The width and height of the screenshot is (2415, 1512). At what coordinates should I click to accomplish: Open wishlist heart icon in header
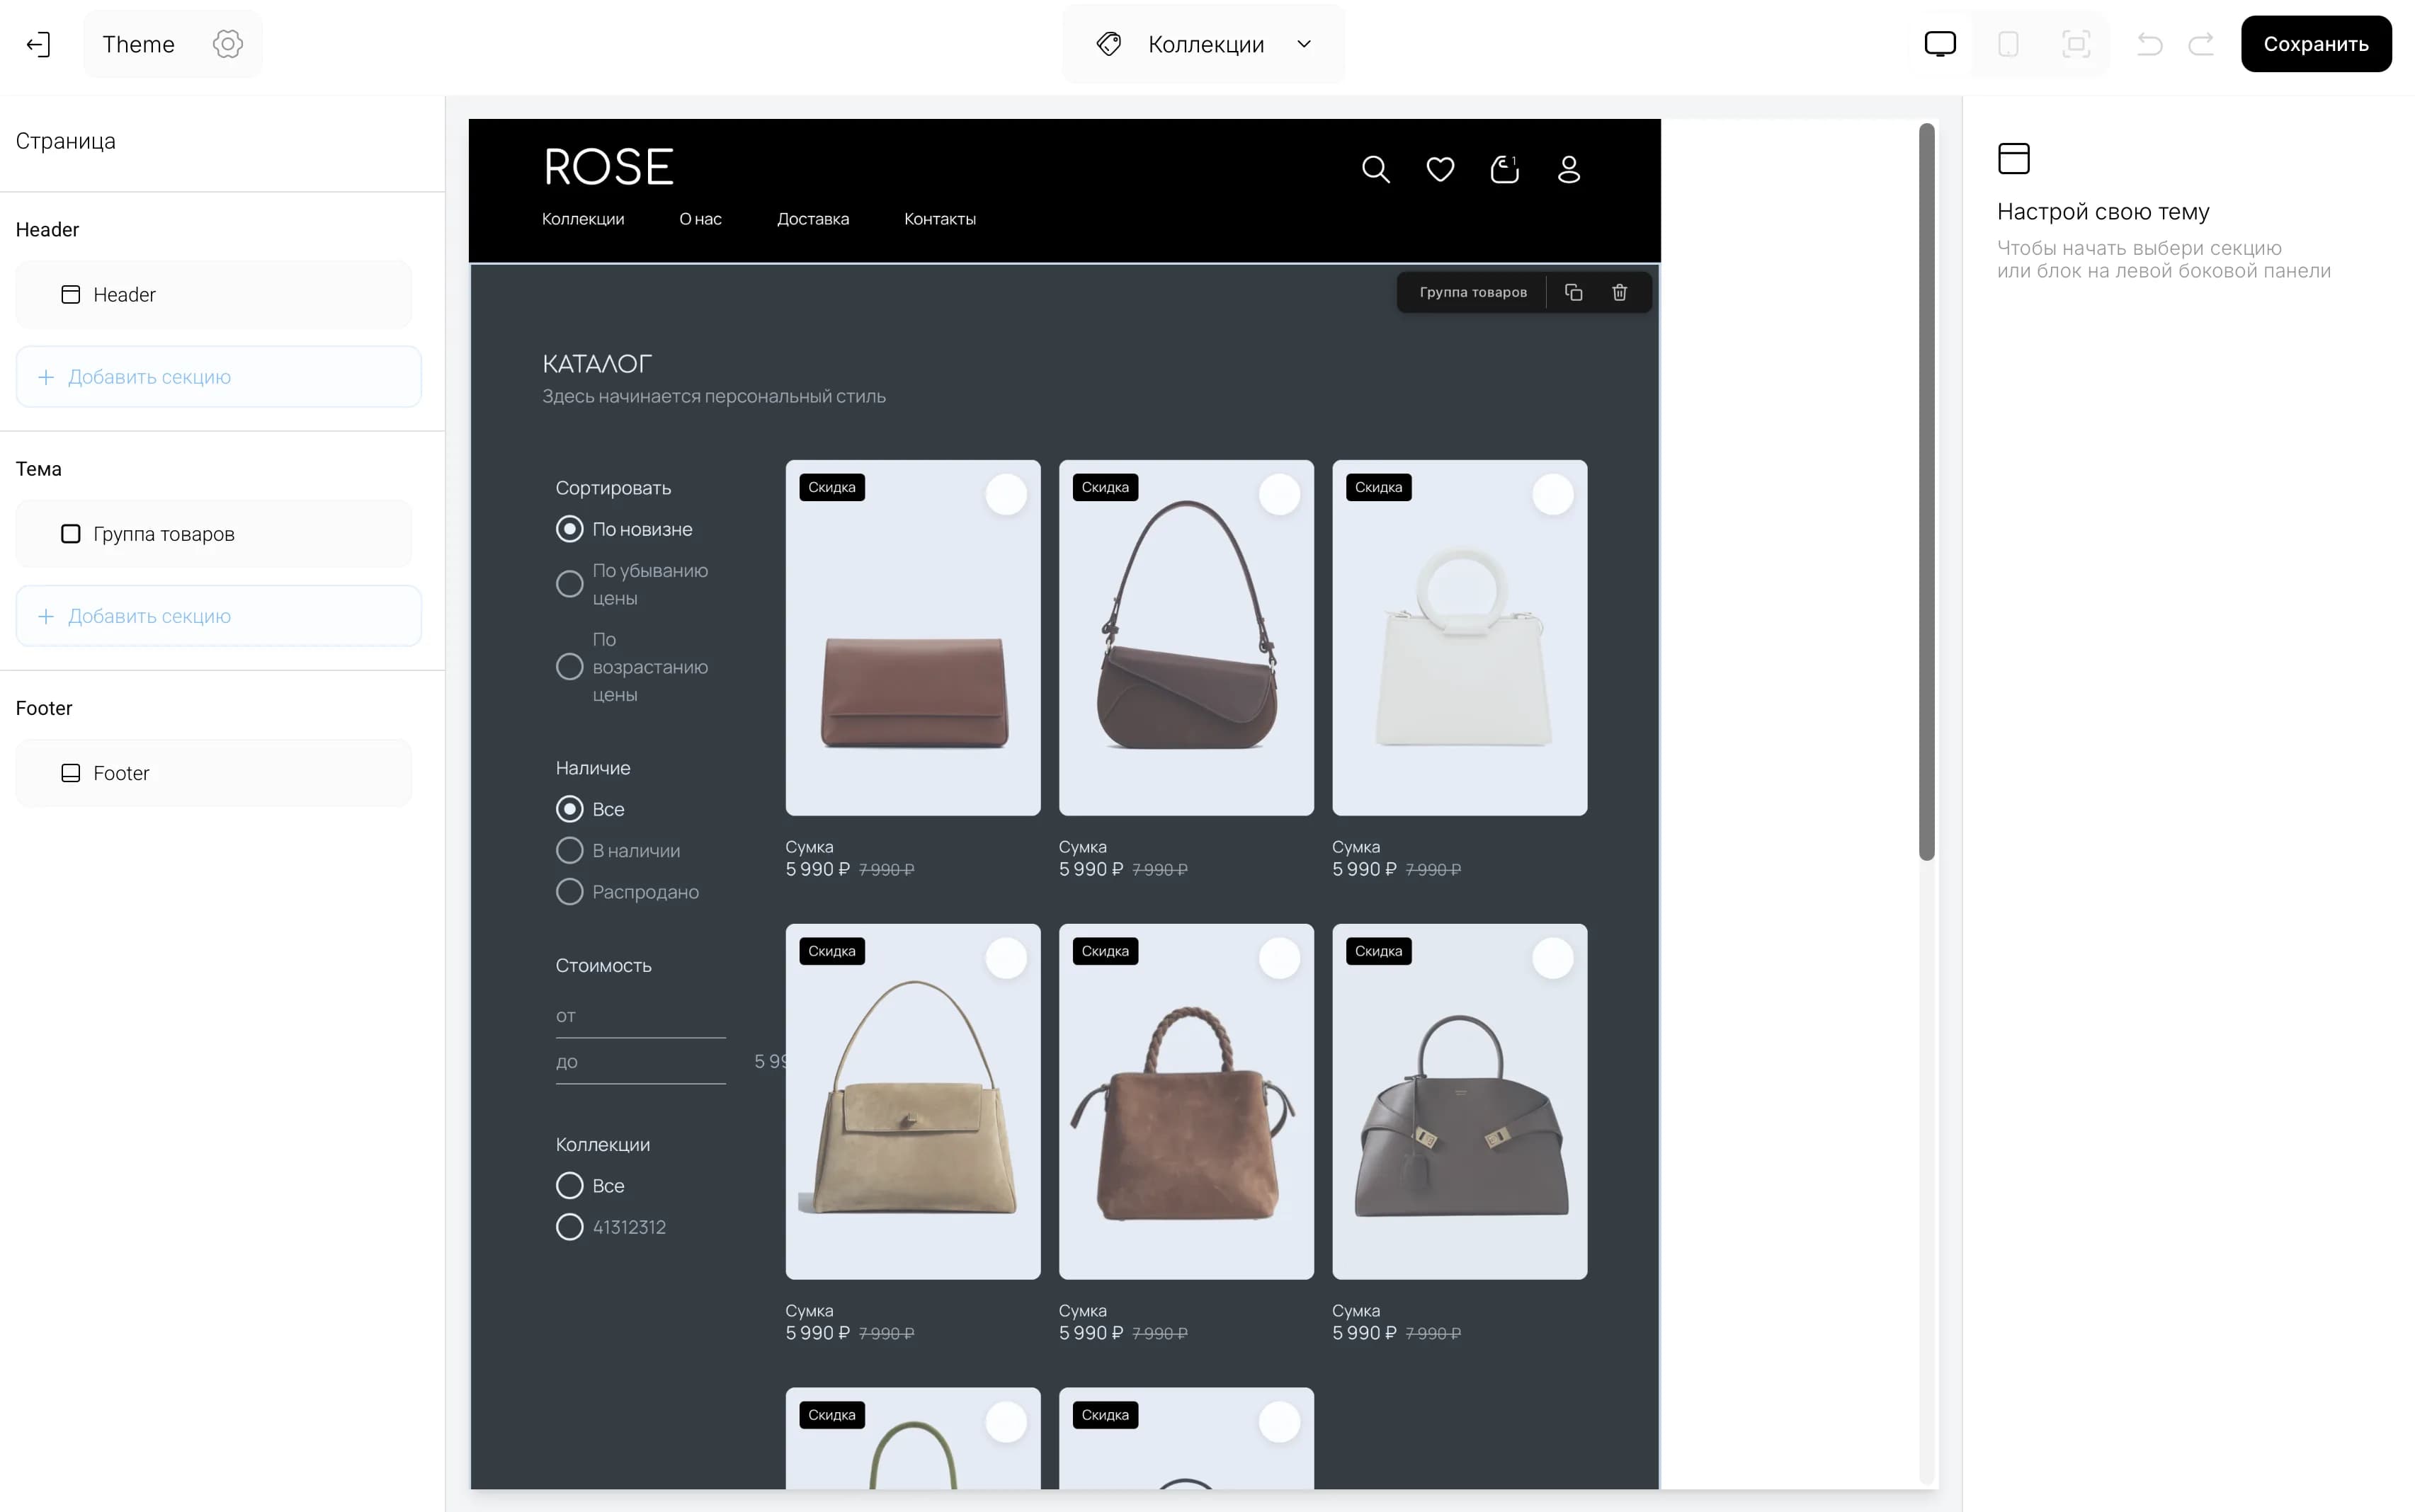coord(1440,169)
